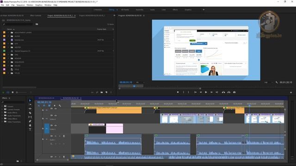Mute the bottom audio track

click(x=55, y=157)
